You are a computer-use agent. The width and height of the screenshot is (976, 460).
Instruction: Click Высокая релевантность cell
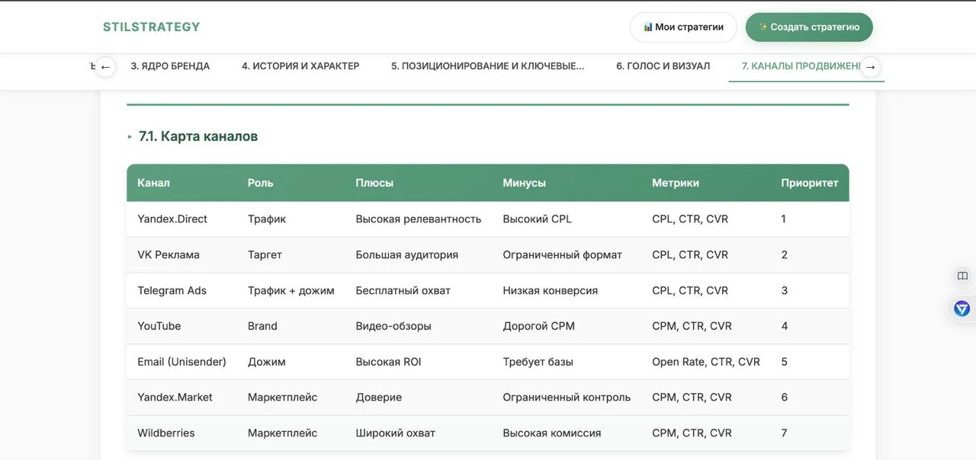(x=419, y=219)
